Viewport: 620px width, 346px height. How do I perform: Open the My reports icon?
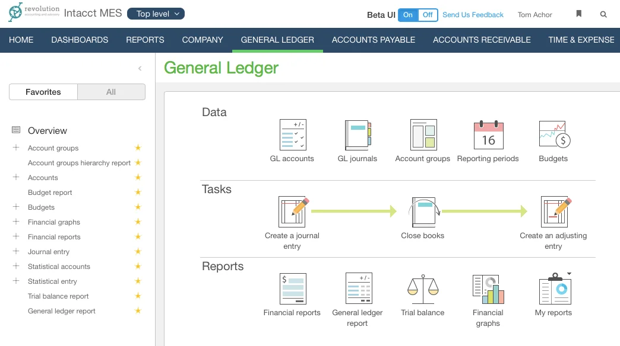555,289
